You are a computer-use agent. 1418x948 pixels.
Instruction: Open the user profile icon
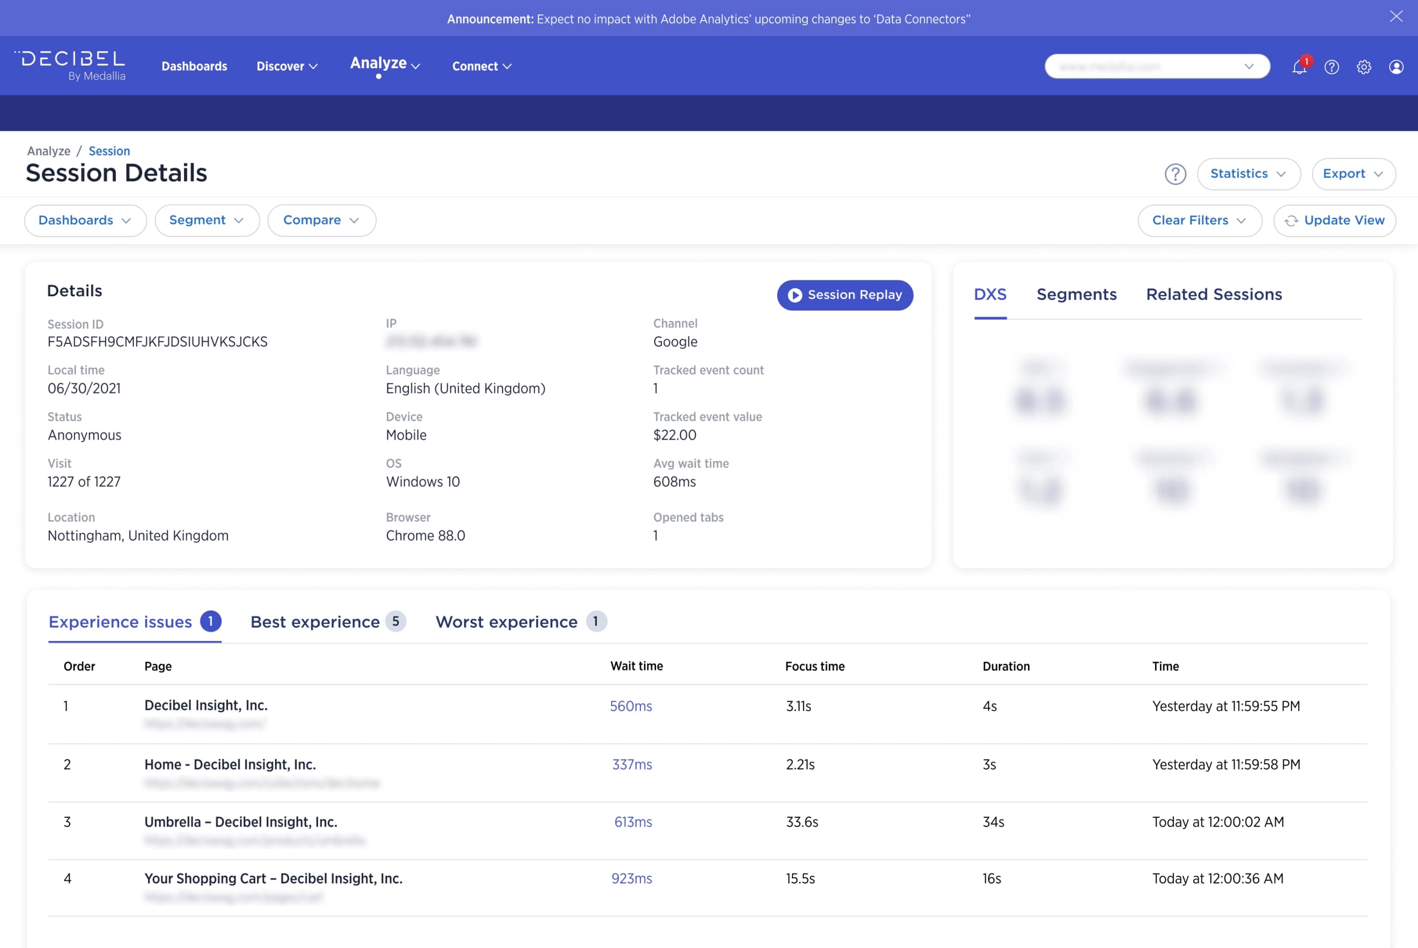[x=1397, y=67]
